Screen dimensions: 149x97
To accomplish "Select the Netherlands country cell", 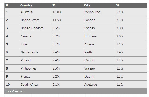I will click(35, 52).
